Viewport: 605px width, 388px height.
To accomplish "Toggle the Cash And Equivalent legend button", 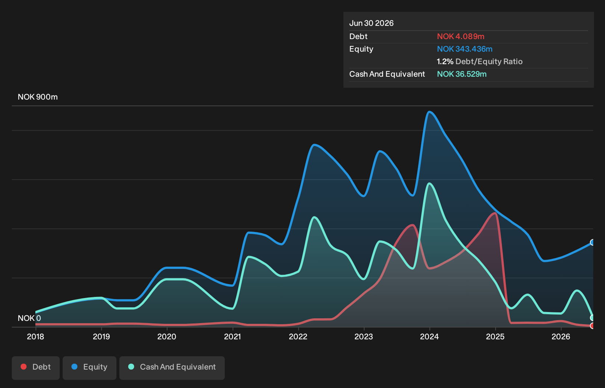I will click(172, 368).
